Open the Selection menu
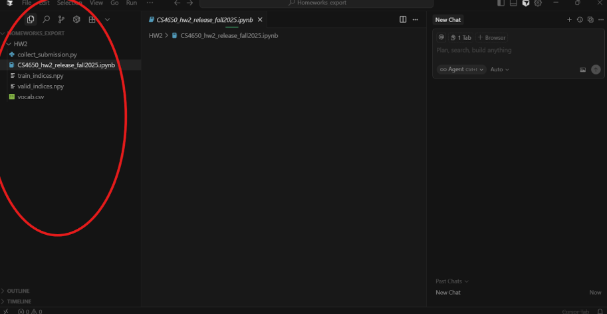 (x=70, y=3)
